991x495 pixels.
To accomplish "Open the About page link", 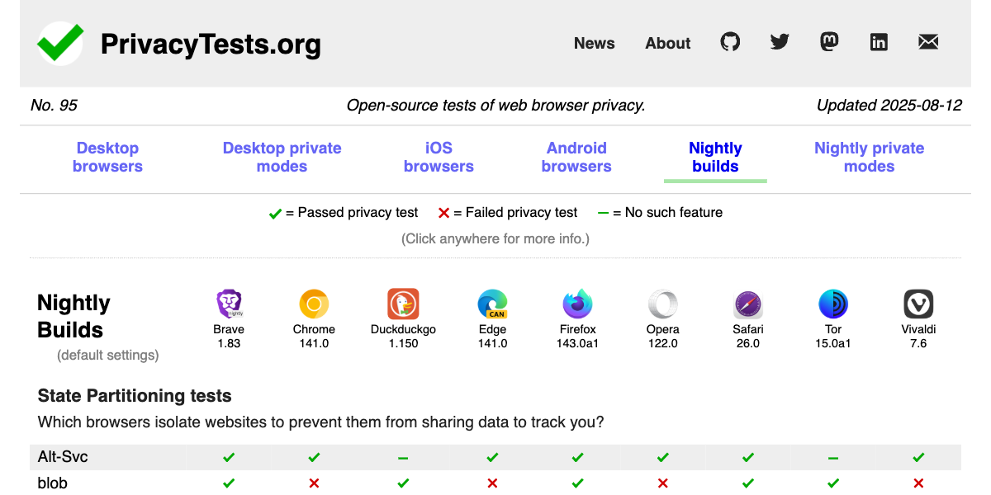I will coord(668,43).
